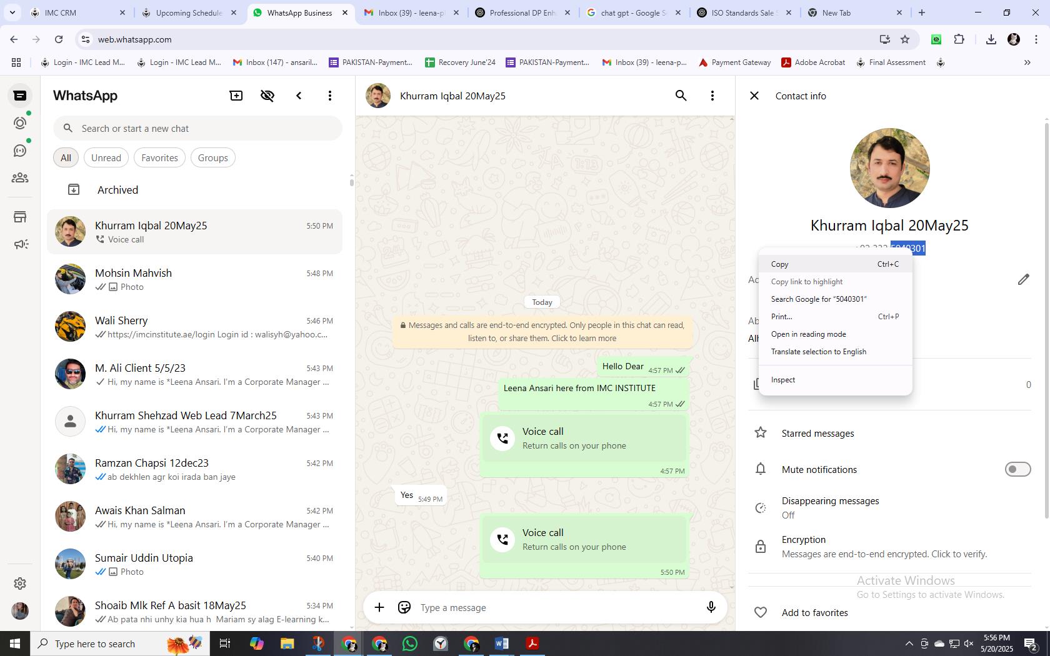
Task: Close the Contact info panel
Action: click(x=754, y=96)
